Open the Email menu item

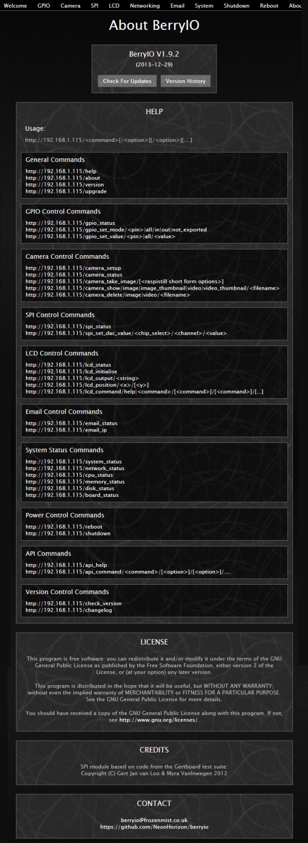177,6
